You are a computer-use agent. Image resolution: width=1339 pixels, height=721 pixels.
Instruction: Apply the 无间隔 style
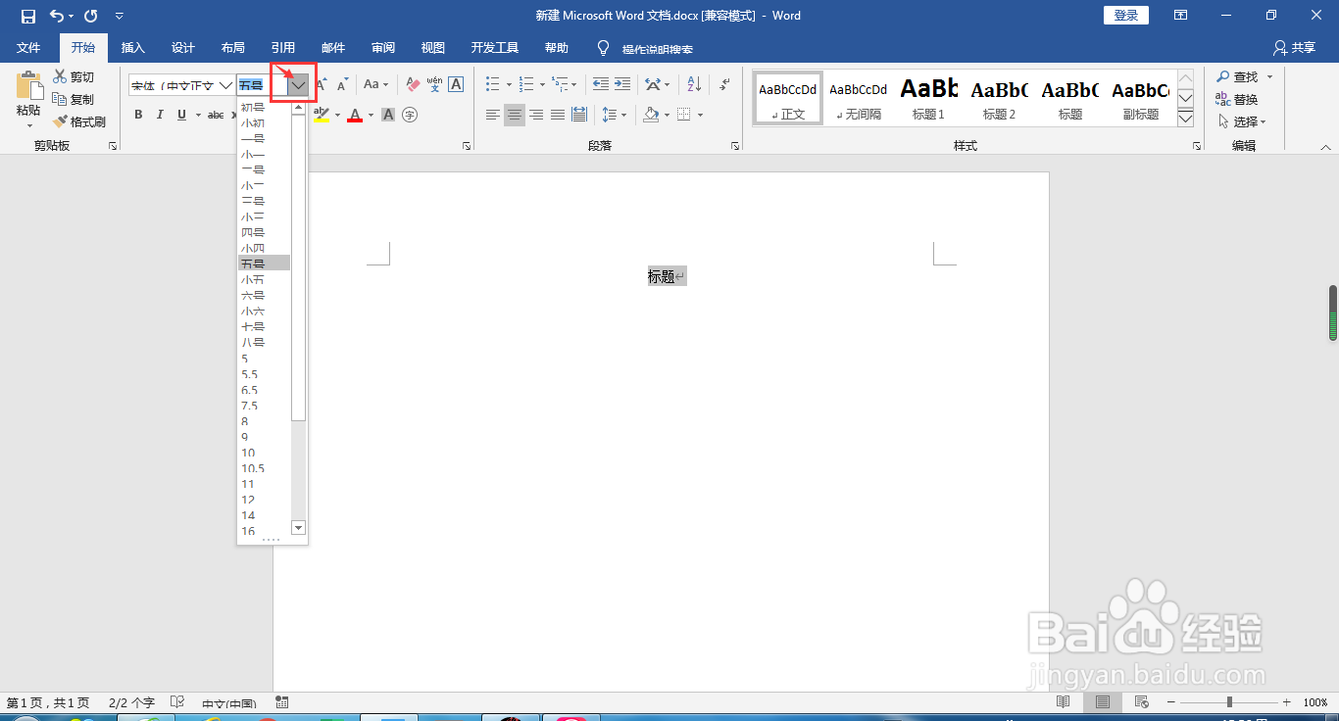(x=858, y=98)
